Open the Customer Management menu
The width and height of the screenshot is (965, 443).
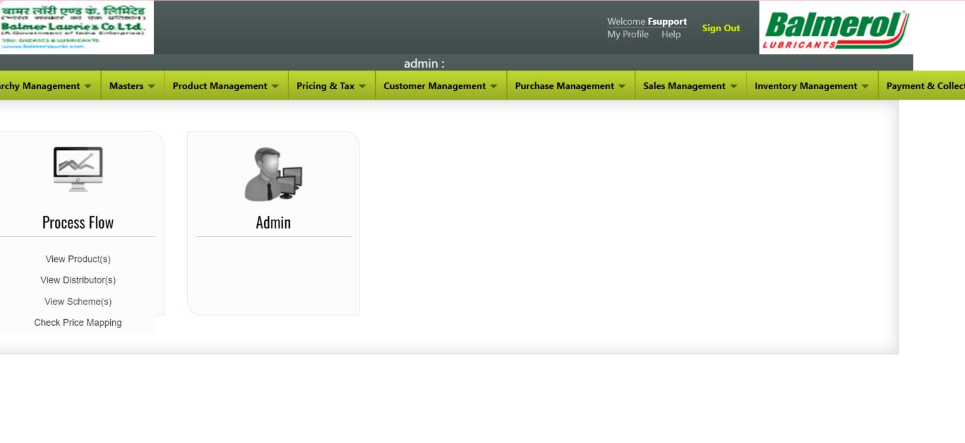[440, 86]
